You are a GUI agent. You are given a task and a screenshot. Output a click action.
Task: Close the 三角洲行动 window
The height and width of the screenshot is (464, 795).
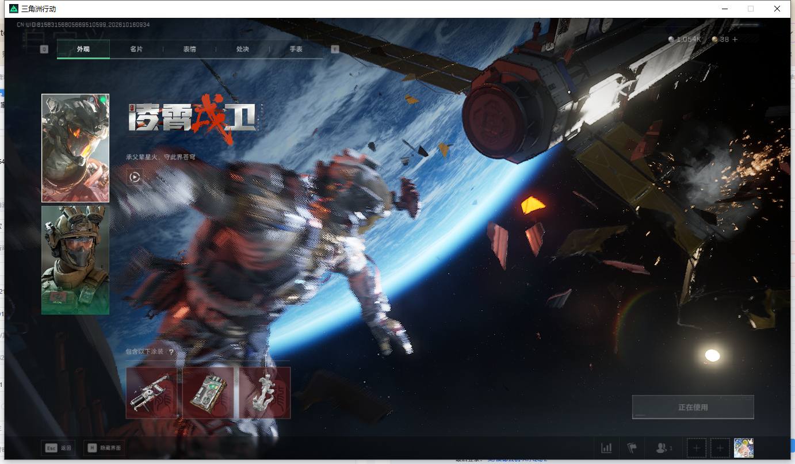[777, 9]
